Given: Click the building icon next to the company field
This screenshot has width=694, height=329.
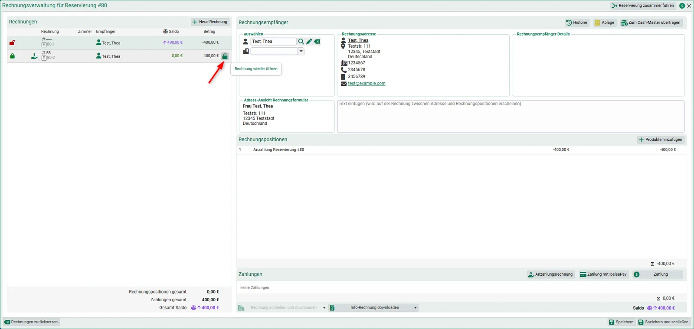Looking at the screenshot, I should point(246,51).
